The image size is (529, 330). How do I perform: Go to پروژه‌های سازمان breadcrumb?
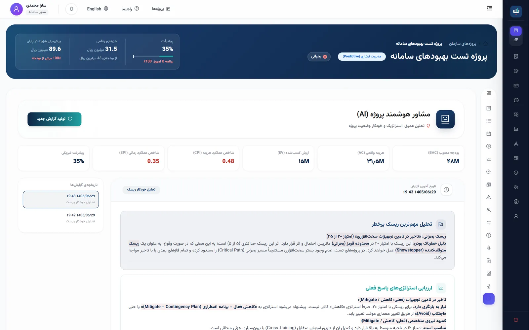coord(463,44)
